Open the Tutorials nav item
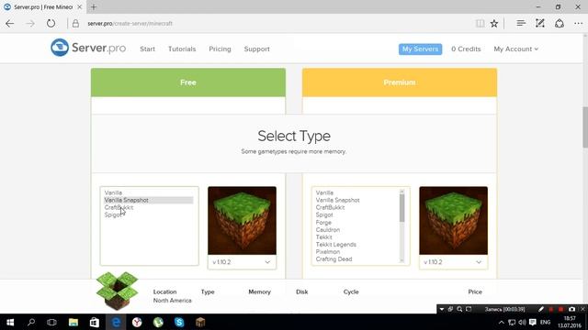This screenshot has height=330, width=588. pos(182,49)
